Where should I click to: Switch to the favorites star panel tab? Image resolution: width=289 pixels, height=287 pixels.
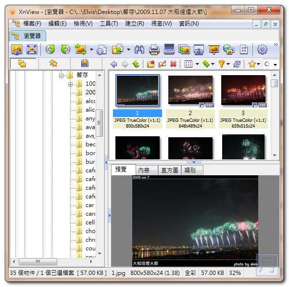click(53, 64)
